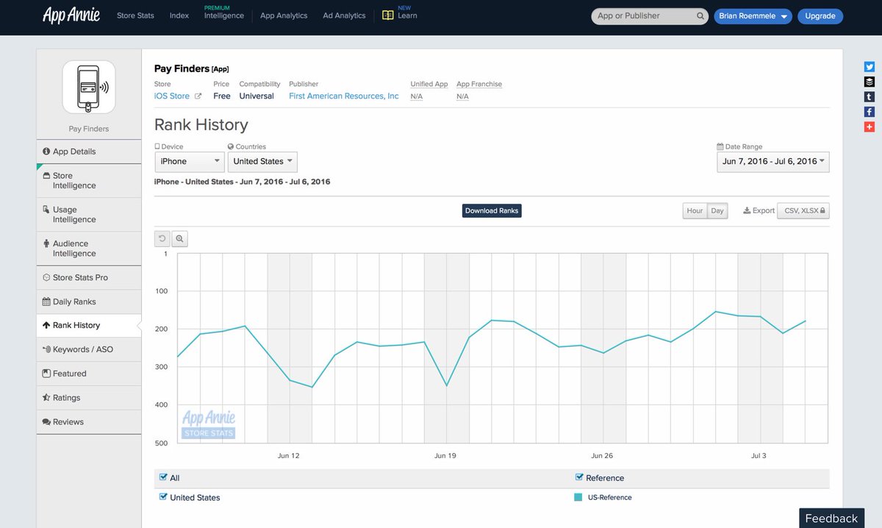Open more share options plus icon

coord(869,127)
